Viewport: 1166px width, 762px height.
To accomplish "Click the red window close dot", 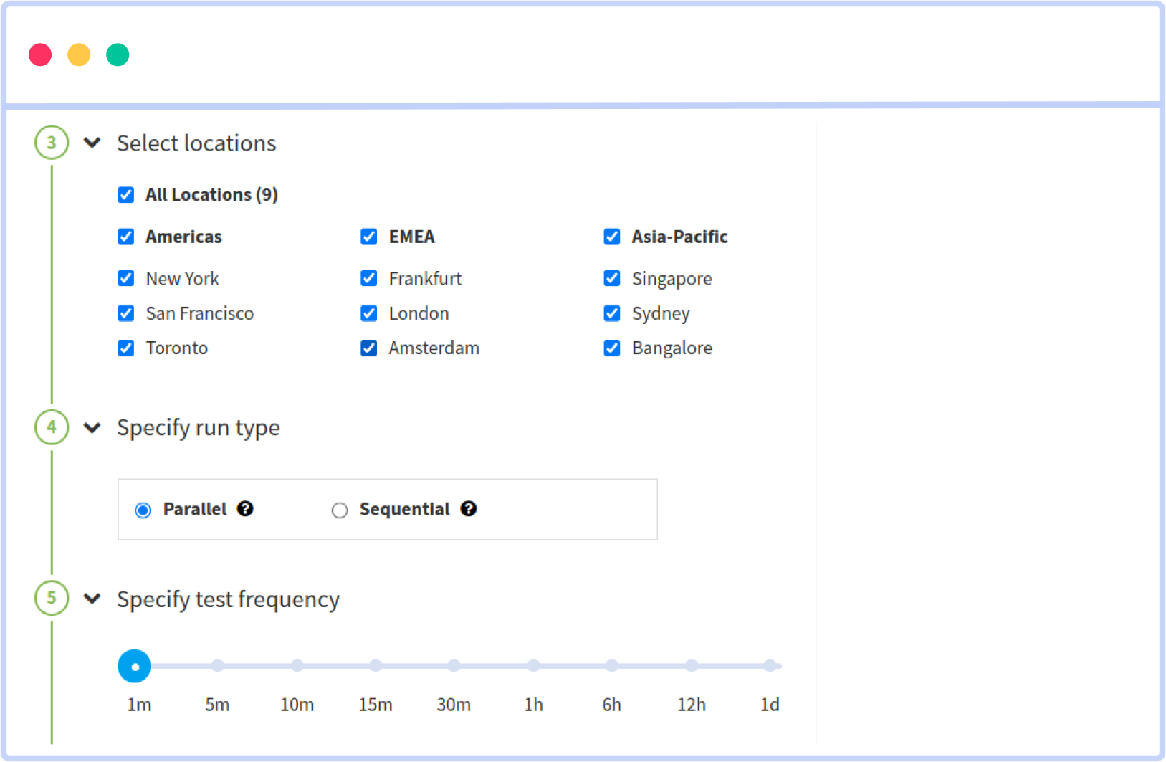I will (x=40, y=54).
